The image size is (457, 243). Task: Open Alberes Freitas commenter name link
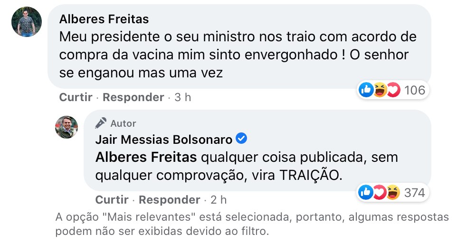104,19
